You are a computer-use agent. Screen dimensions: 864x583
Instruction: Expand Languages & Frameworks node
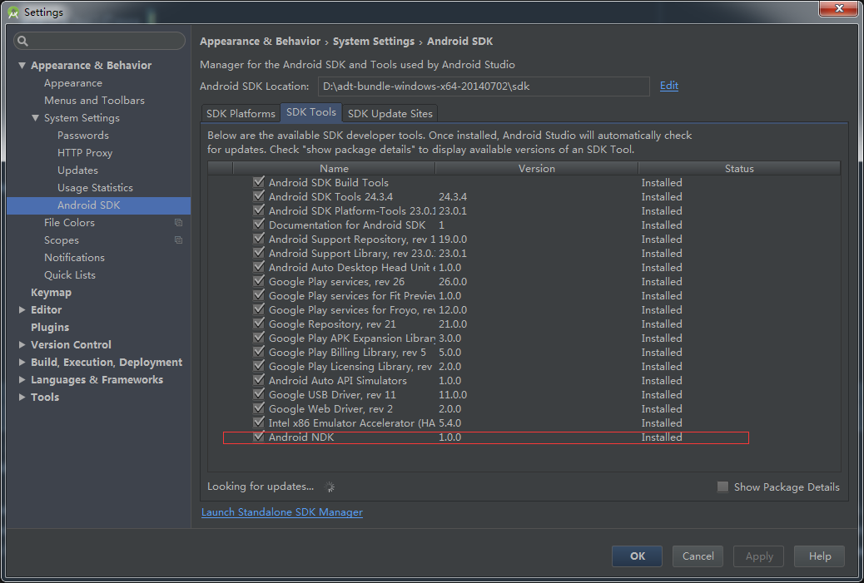[22, 380]
